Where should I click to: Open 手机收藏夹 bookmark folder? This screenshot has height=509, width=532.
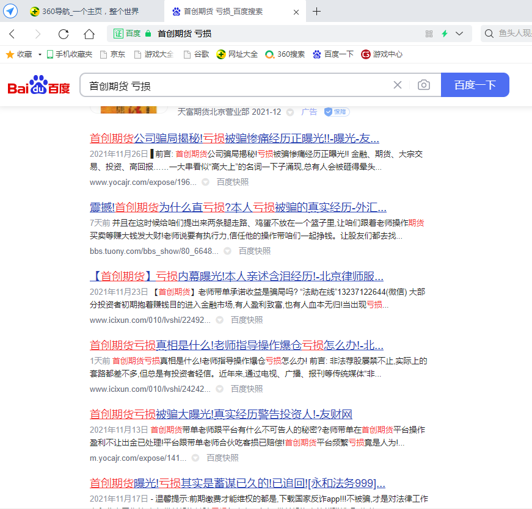click(x=70, y=54)
